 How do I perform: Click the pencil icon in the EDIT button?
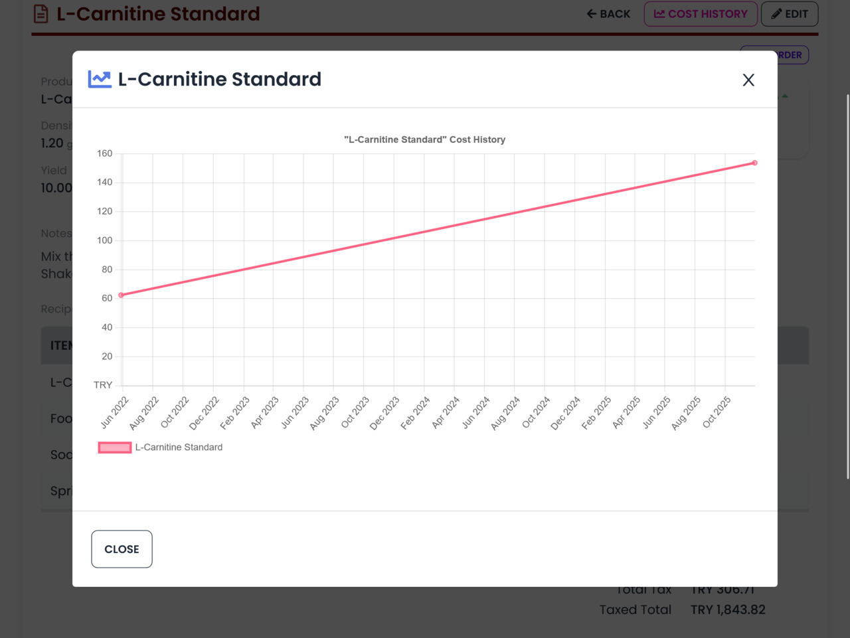(x=776, y=14)
